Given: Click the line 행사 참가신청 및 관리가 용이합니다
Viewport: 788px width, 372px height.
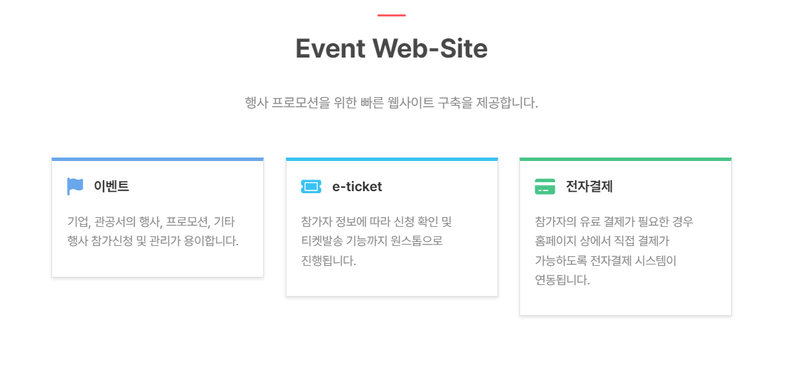Looking at the screenshot, I should (153, 241).
